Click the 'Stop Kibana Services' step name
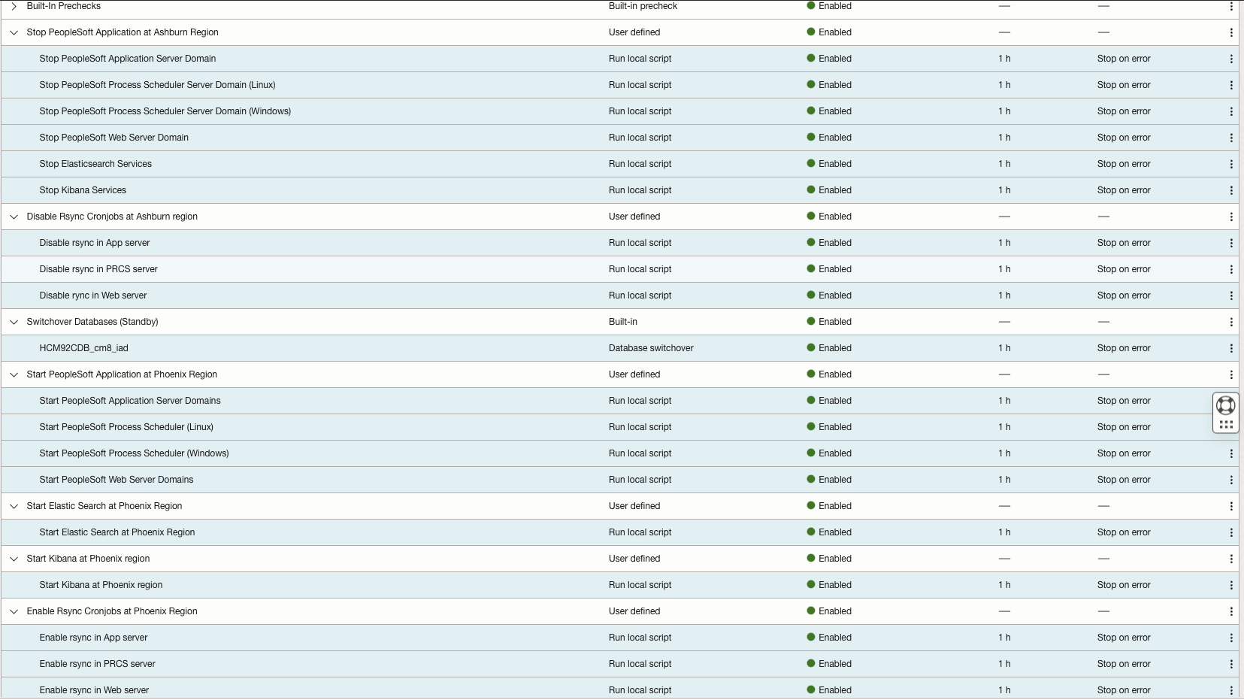 pos(83,190)
